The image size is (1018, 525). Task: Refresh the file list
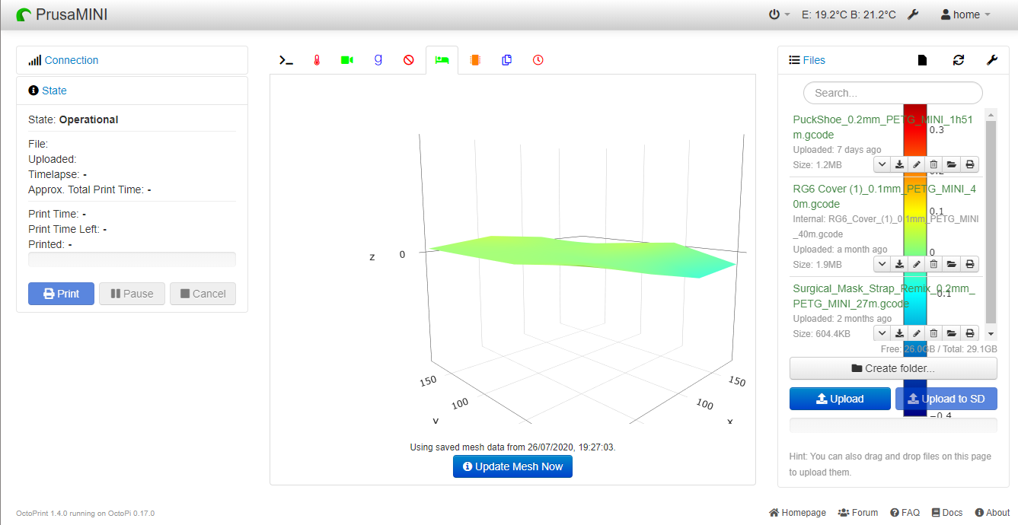pyautogui.click(x=959, y=60)
